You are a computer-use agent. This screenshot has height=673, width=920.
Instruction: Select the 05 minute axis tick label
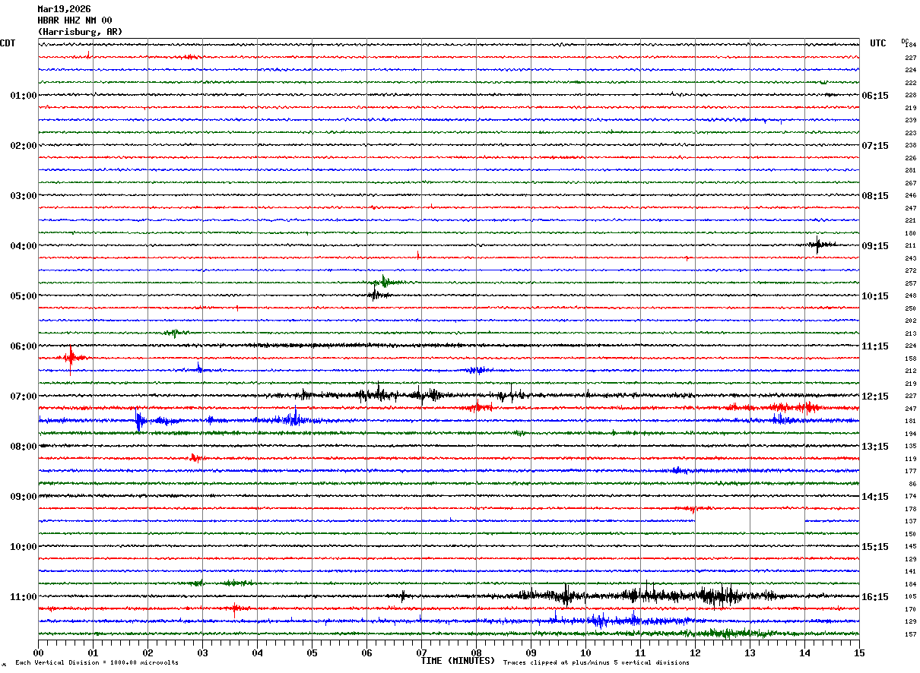[x=312, y=652]
